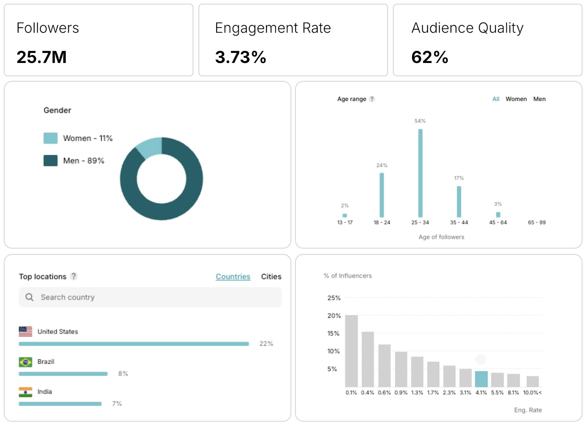Open the Countries locations link
Screen dimensions: 587x426
pos(233,277)
